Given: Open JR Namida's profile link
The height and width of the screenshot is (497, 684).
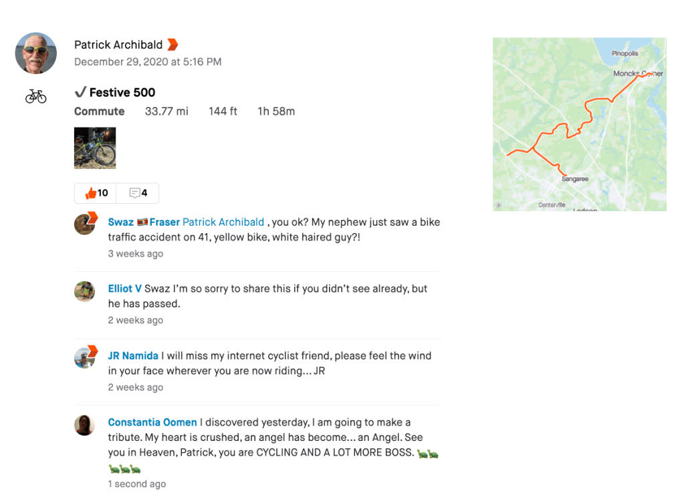Looking at the screenshot, I should (x=133, y=355).
